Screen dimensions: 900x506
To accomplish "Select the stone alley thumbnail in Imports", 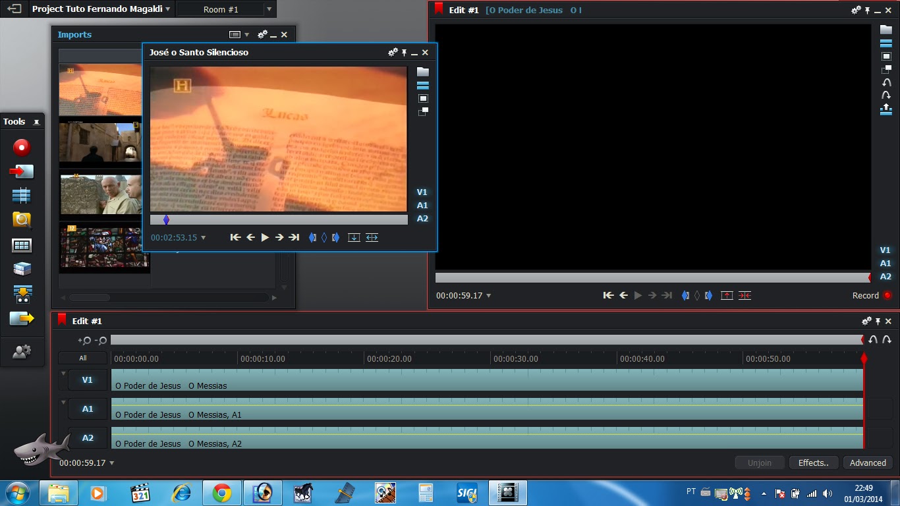I will pos(100,142).
